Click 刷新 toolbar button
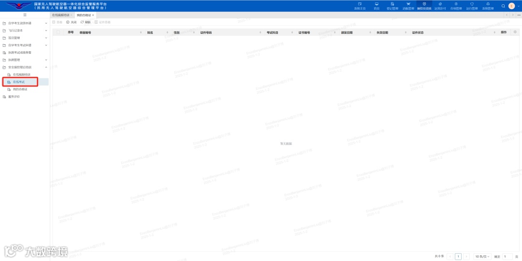 [85, 22]
